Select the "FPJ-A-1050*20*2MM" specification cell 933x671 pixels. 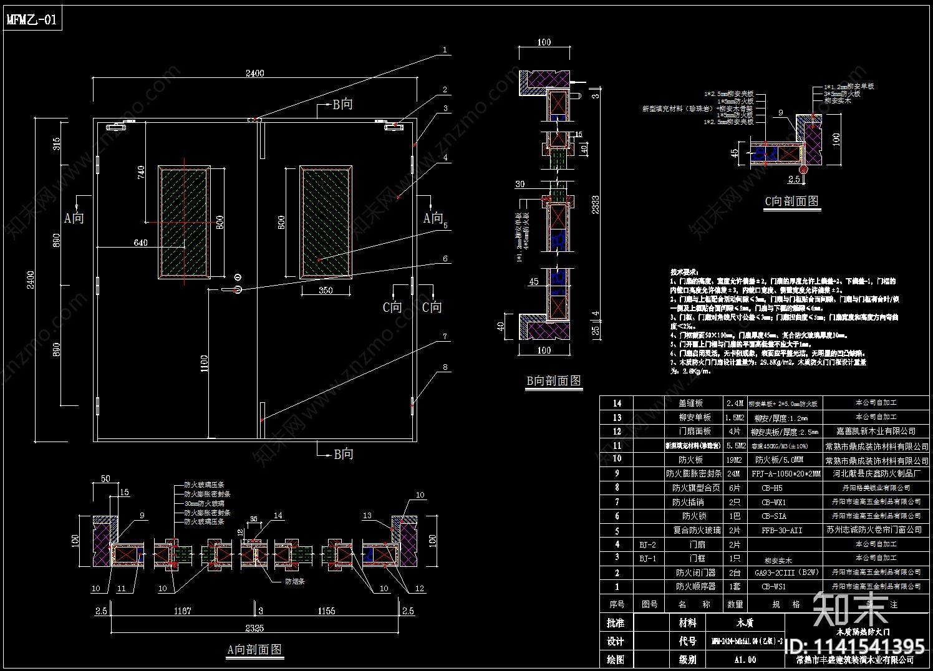tap(786, 473)
